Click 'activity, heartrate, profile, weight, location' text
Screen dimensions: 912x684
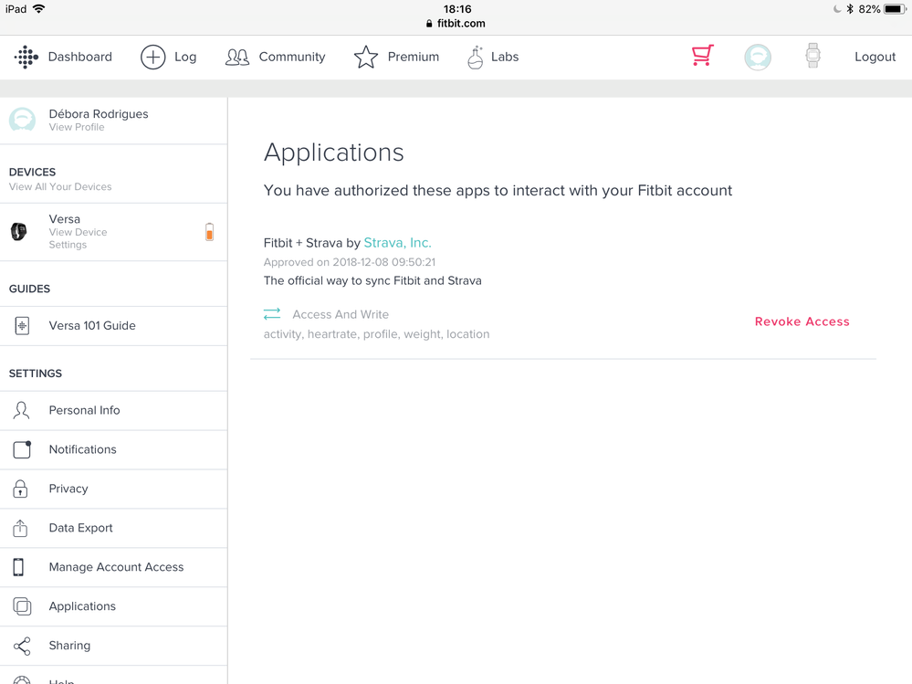click(x=377, y=334)
